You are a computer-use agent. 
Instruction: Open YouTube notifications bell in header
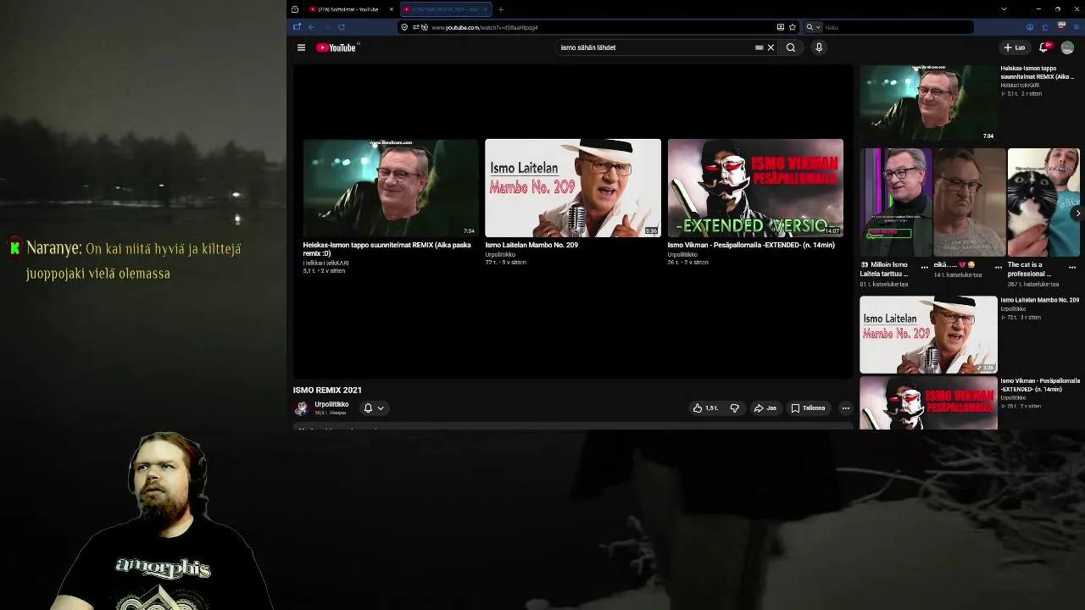(x=1044, y=47)
